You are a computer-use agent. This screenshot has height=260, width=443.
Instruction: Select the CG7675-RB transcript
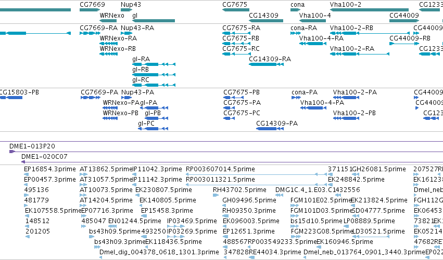point(236,44)
